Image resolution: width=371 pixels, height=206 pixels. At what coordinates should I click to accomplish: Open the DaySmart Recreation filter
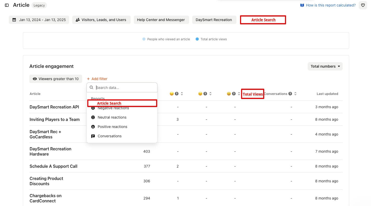[214, 20]
